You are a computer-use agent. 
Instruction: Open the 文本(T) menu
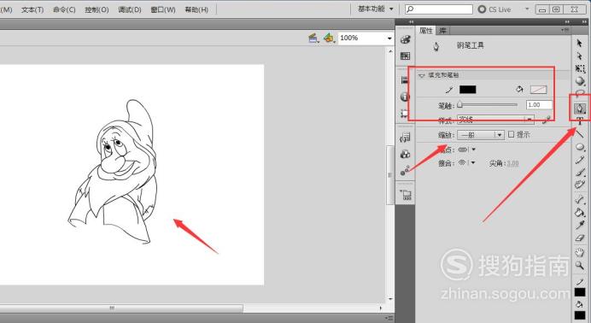point(32,9)
